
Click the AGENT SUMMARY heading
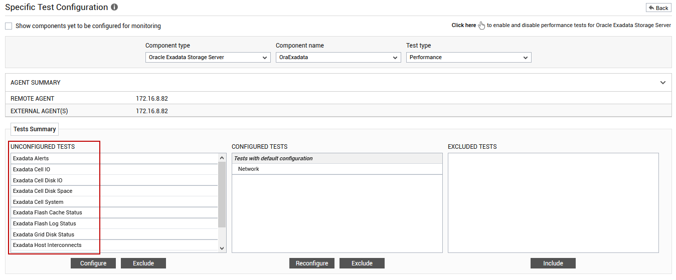point(36,83)
